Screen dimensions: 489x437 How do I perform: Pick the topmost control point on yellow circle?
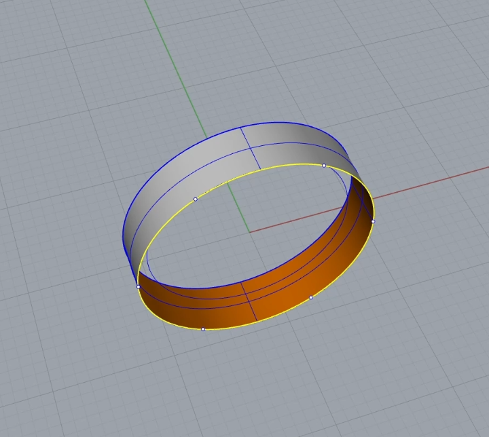point(324,166)
